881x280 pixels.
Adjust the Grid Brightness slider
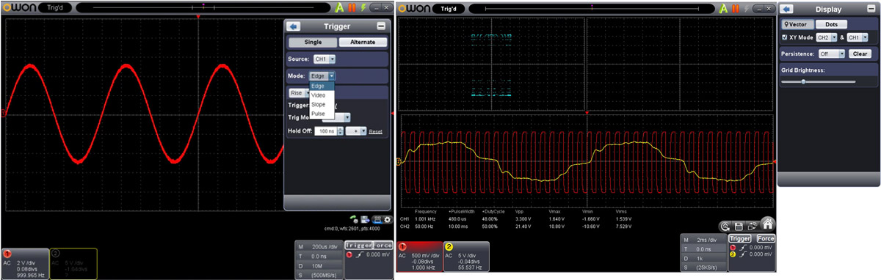pyautogui.click(x=803, y=81)
